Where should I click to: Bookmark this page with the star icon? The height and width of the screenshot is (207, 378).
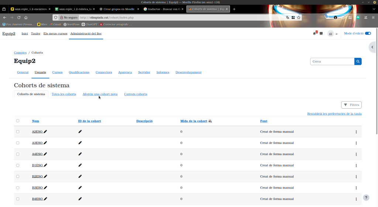coord(299,17)
